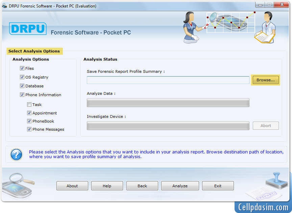The width and height of the screenshot is (292, 213).
Task: Uncheck the Files checkbox
Action: [x=22, y=68]
